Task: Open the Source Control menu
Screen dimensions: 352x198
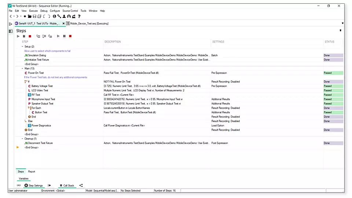Action: pos(70,11)
